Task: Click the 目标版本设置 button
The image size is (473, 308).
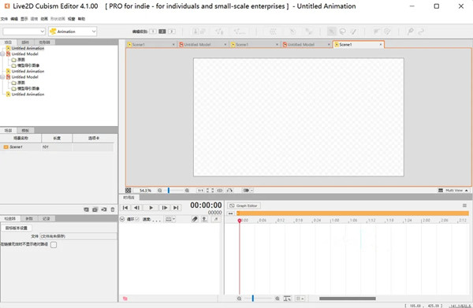Action: tap(17, 228)
